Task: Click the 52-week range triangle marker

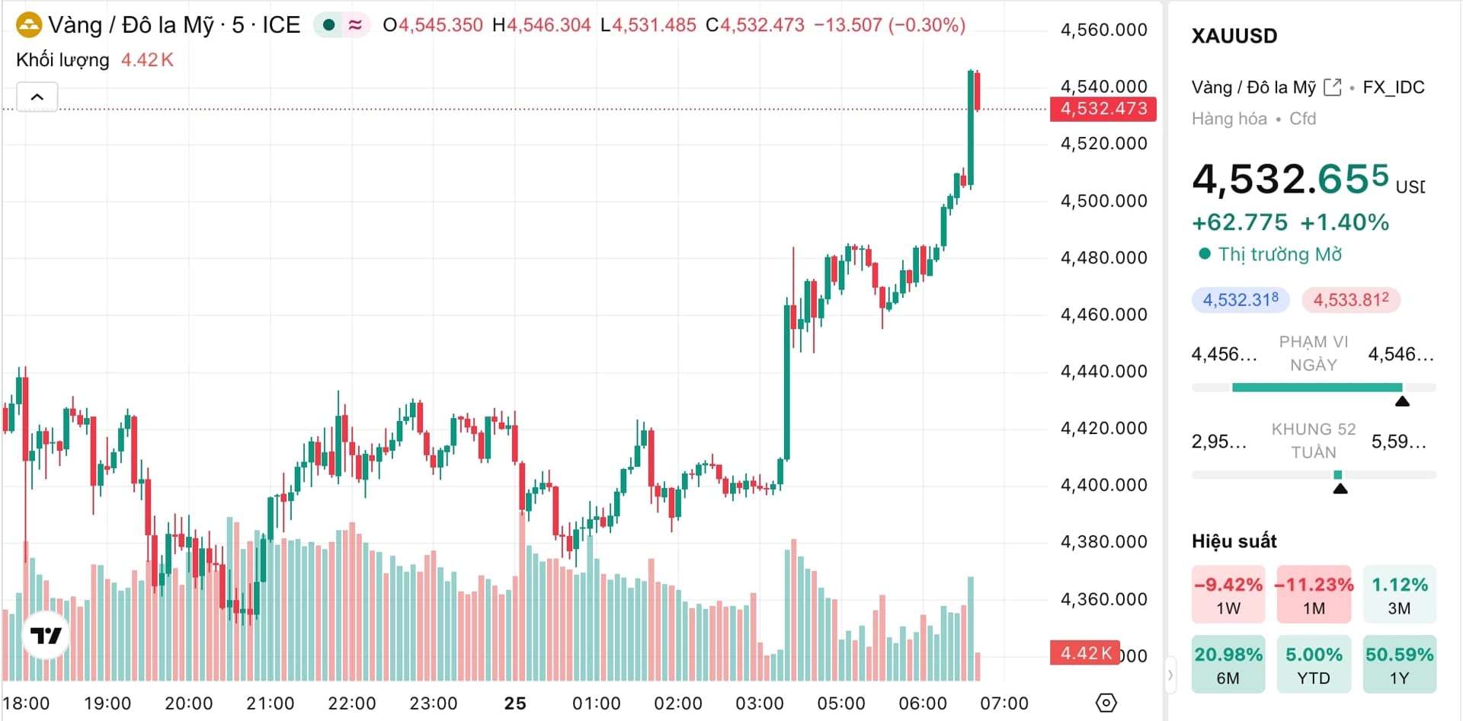Action: coord(1340,488)
